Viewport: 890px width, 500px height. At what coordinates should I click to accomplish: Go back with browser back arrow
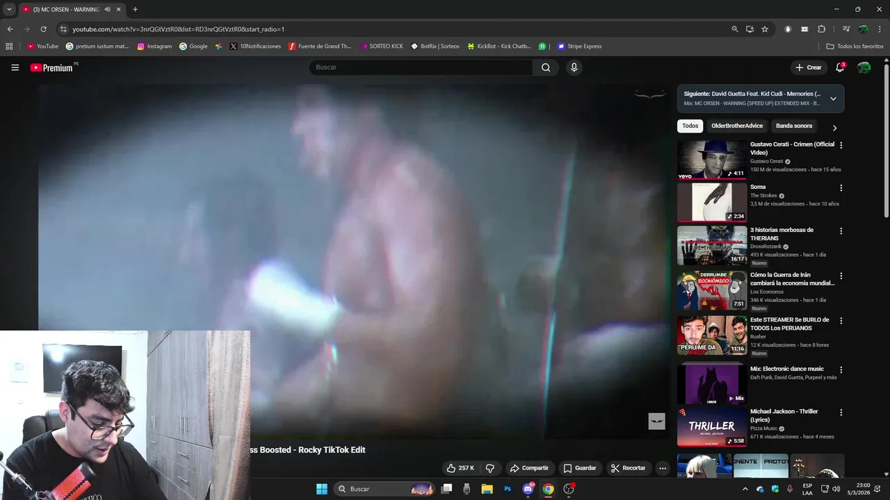coord(10,29)
